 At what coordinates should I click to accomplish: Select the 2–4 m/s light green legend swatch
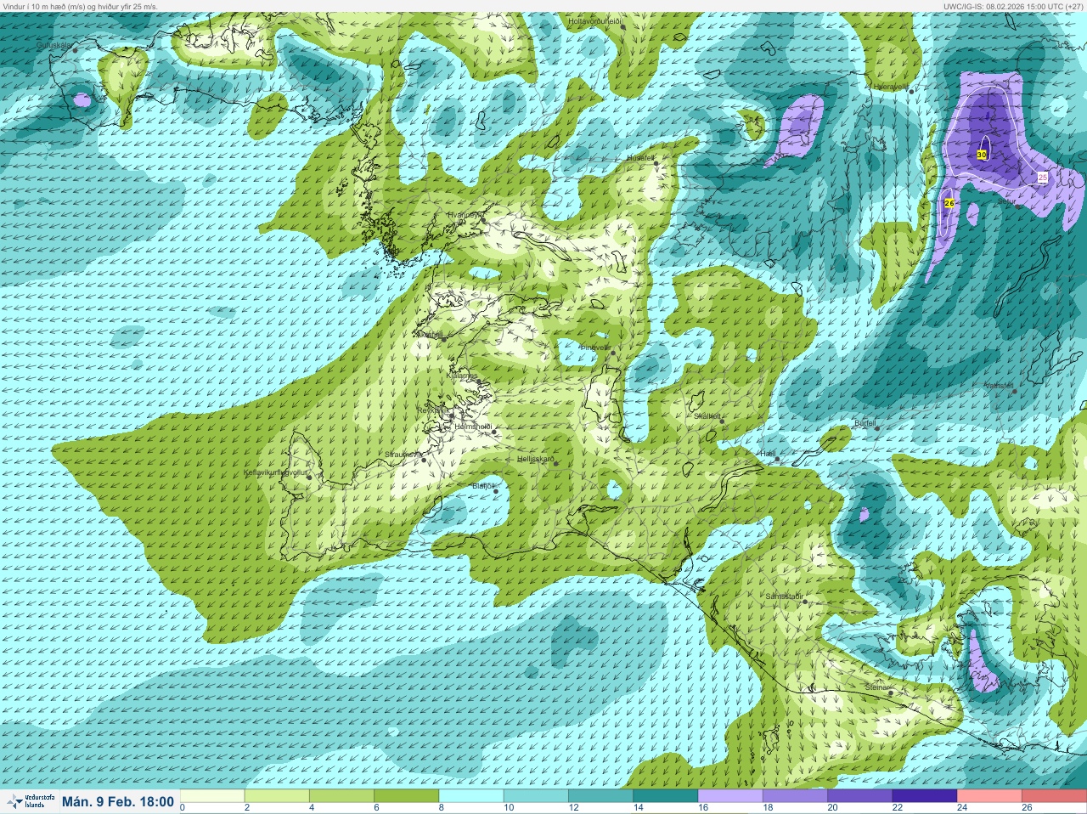tap(277, 796)
